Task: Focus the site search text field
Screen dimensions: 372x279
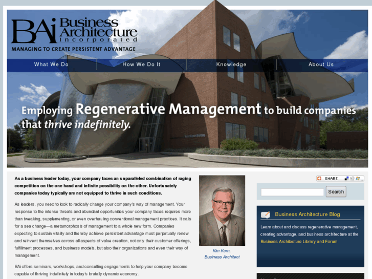Action: (x=292, y=192)
